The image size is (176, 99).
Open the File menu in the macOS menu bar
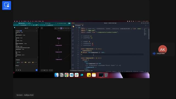(20, 21)
